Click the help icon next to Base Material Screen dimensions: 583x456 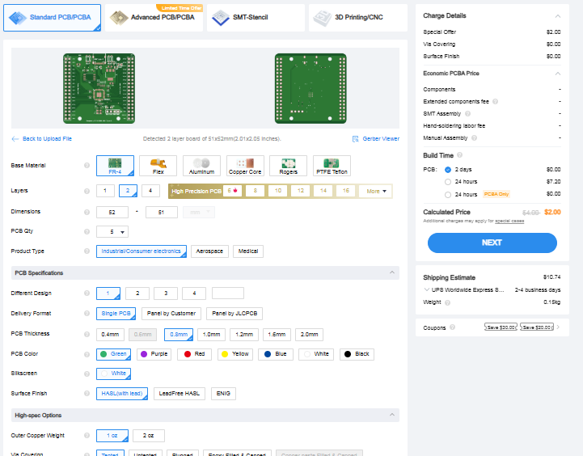(87, 166)
